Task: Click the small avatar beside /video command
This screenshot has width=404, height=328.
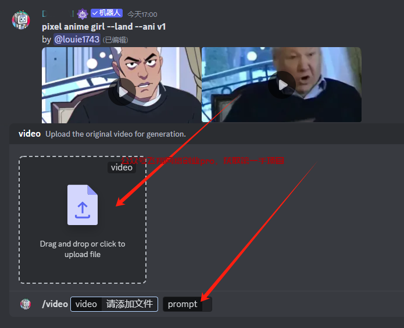Action: (x=26, y=304)
